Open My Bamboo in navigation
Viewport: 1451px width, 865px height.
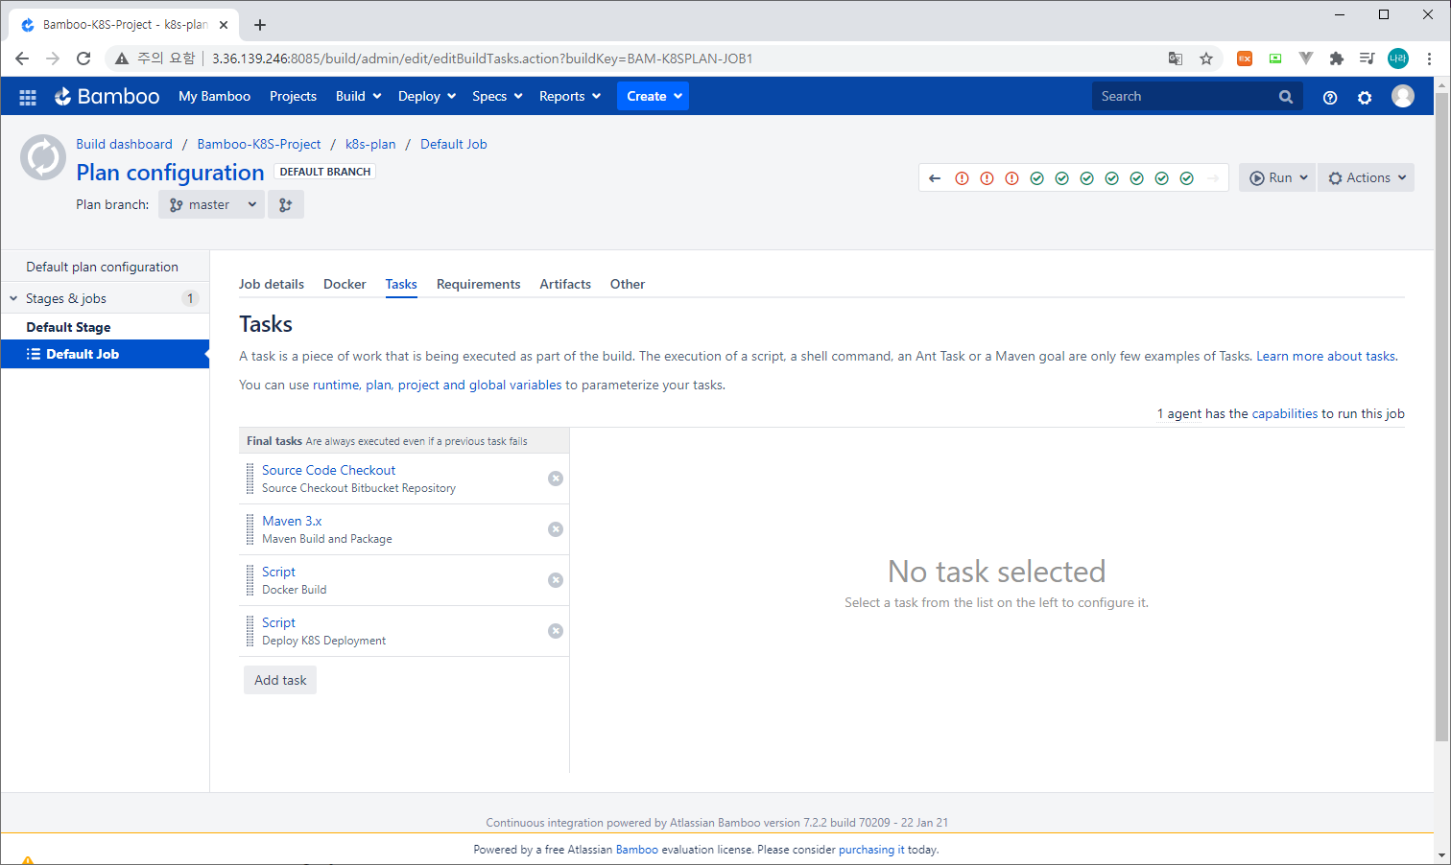click(214, 97)
